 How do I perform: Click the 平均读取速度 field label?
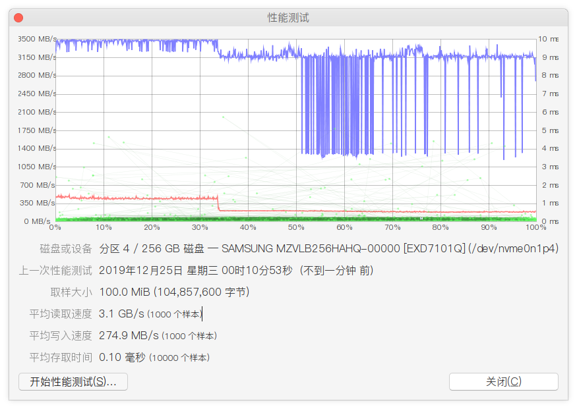click(61, 314)
